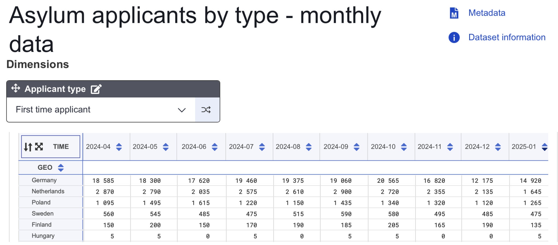558x245 pixels.
Task: Sort by the 2024-08 column arrows
Action: click(x=309, y=147)
